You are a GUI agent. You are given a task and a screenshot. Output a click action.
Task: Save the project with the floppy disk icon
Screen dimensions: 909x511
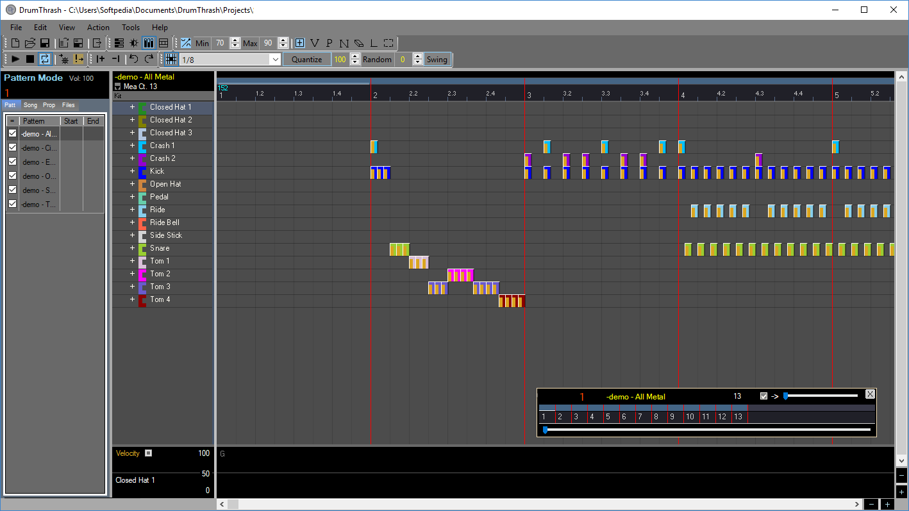tap(45, 43)
